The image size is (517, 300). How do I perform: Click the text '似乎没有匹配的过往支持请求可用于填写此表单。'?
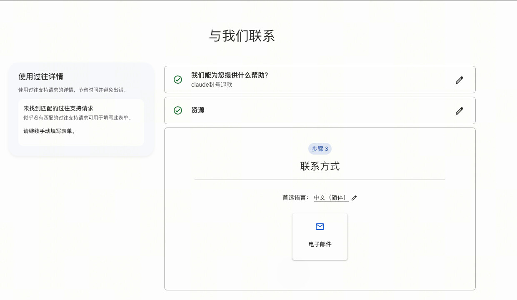tap(77, 118)
